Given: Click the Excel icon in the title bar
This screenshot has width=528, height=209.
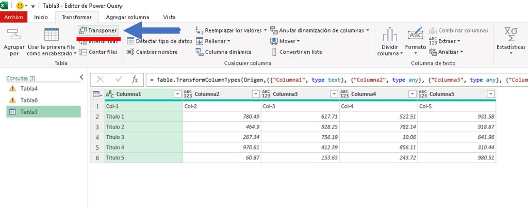Looking at the screenshot, I should pyautogui.click(x=4, y=5).
